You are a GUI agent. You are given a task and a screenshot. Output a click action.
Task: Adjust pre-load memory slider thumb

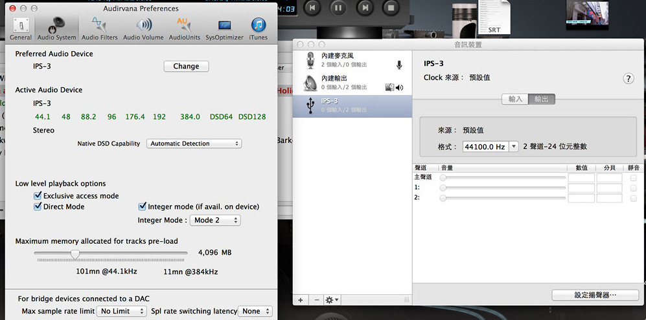(x=75, y=254)
